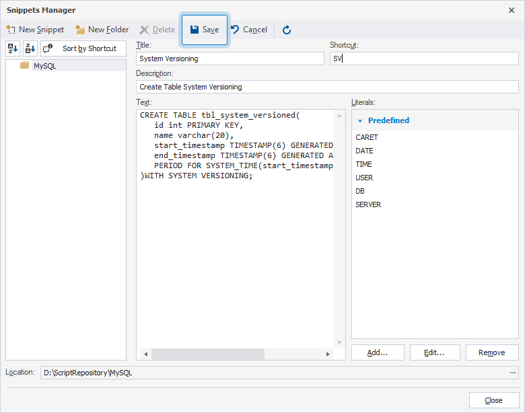Collapse the Predefined literals group
The width and height of the screenshot is (525, 413).
tap(360, 120)
